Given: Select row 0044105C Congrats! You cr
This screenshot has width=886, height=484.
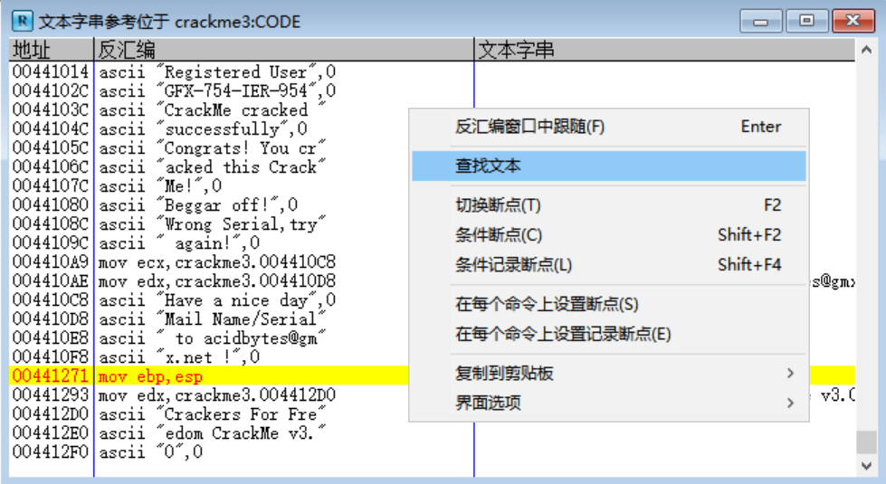Looking at the screenshot, I should (209, 148).
